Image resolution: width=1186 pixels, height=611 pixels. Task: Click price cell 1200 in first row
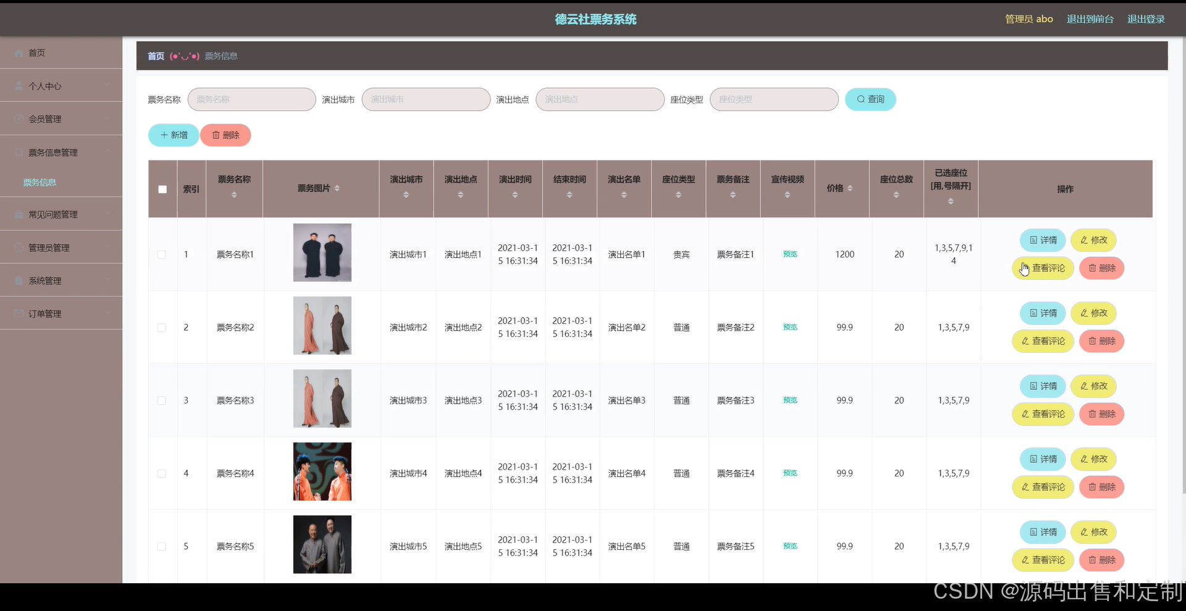[x=844, y=254]
